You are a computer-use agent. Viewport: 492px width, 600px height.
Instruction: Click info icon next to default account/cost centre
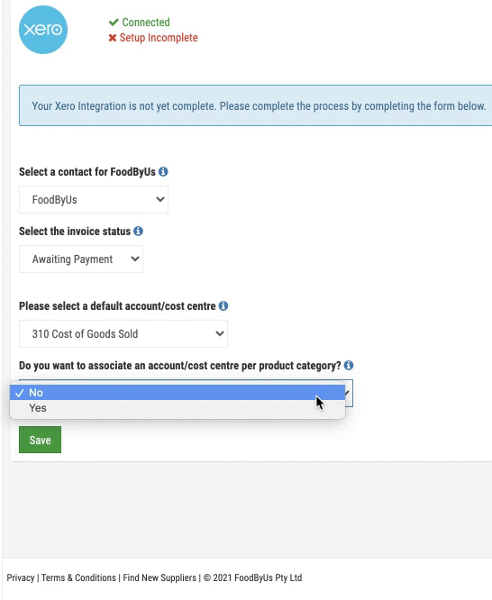tap(223, 305)
